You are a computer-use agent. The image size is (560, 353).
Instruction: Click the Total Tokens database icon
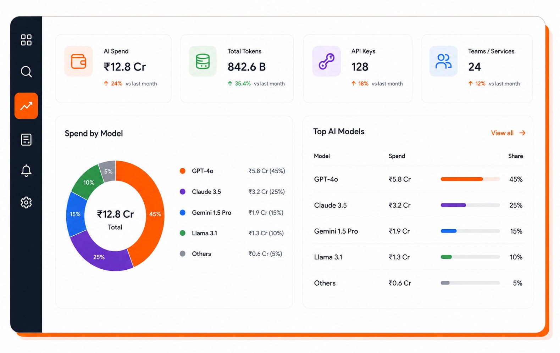pyautogui.click(x=203, y=61)
